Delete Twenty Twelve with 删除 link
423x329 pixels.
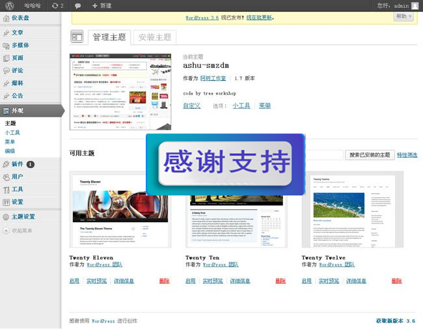click(396, 281)
